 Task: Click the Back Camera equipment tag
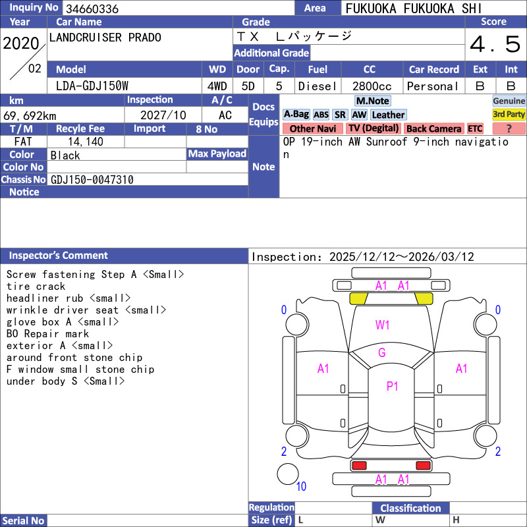tap(433, 128)
